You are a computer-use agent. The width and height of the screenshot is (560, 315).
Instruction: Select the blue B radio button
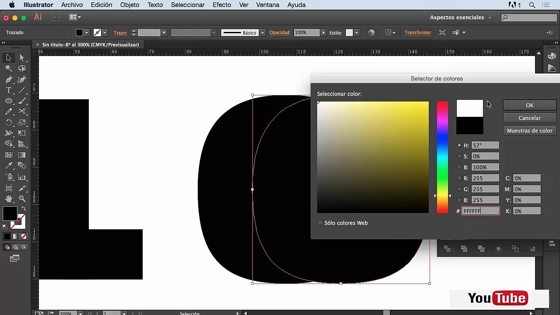pyautogui.click(x=459, y=200)
